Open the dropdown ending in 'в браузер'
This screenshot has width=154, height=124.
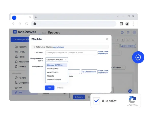[118, 67]
